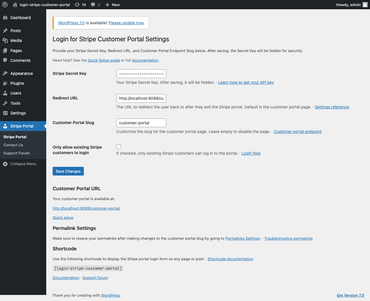Click the Posts pushpin icon

coord(5,31)
